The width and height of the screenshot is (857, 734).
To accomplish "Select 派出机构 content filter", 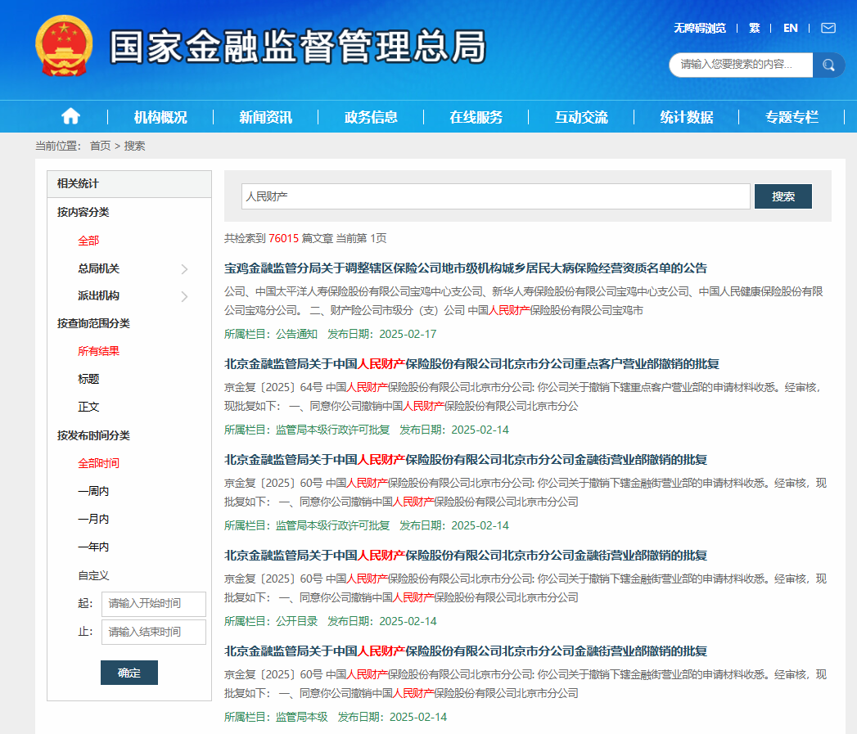I will click(98, 295).
